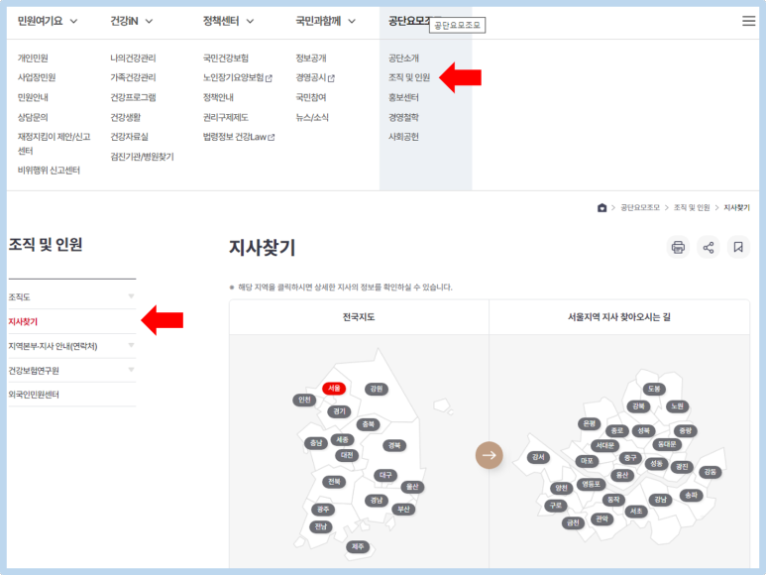Select 경영철학 menu item
Viewport: 766px width, 575px height.
click(x=403, y=117)
